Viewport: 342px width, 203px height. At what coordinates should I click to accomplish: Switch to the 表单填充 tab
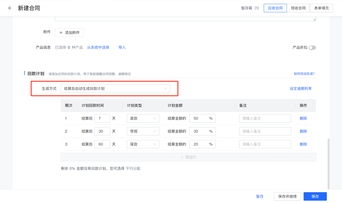321,8
